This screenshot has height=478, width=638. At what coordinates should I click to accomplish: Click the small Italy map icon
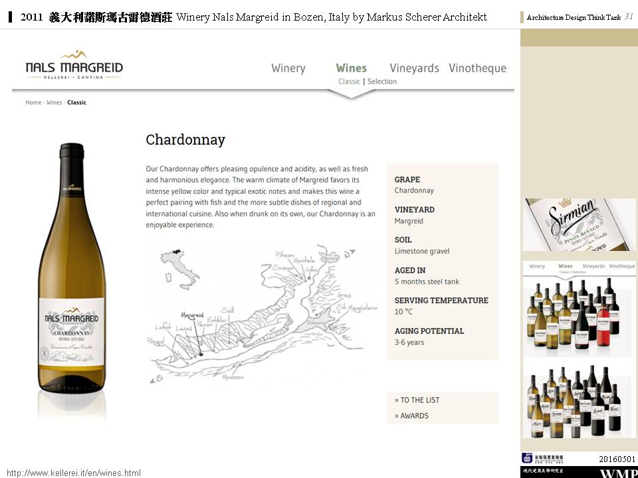[179, 269]
